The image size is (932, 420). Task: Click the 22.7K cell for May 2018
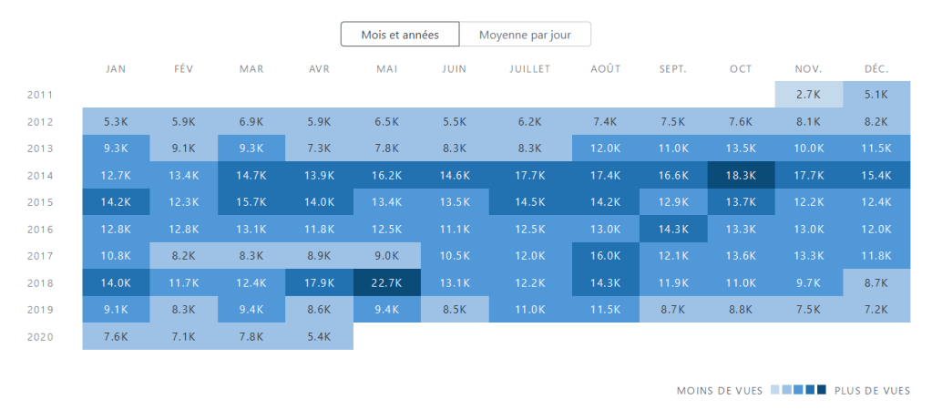tap(387, 282)
